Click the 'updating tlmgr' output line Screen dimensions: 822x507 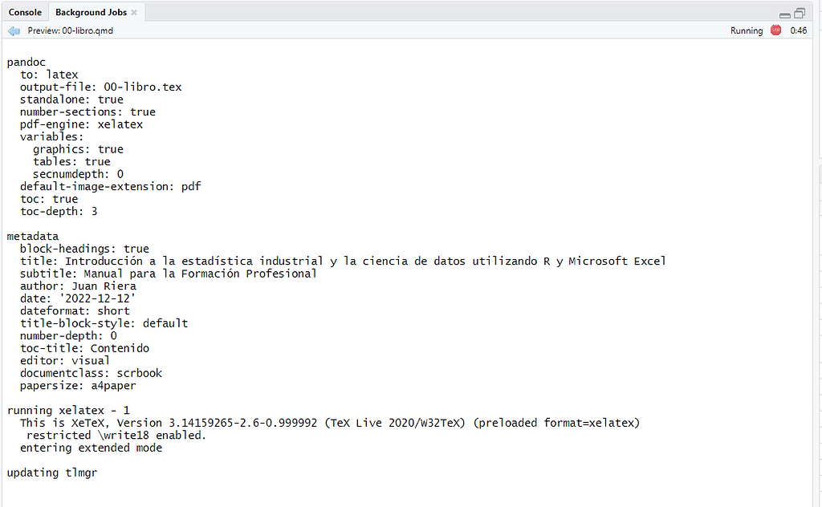pos(52,473)
